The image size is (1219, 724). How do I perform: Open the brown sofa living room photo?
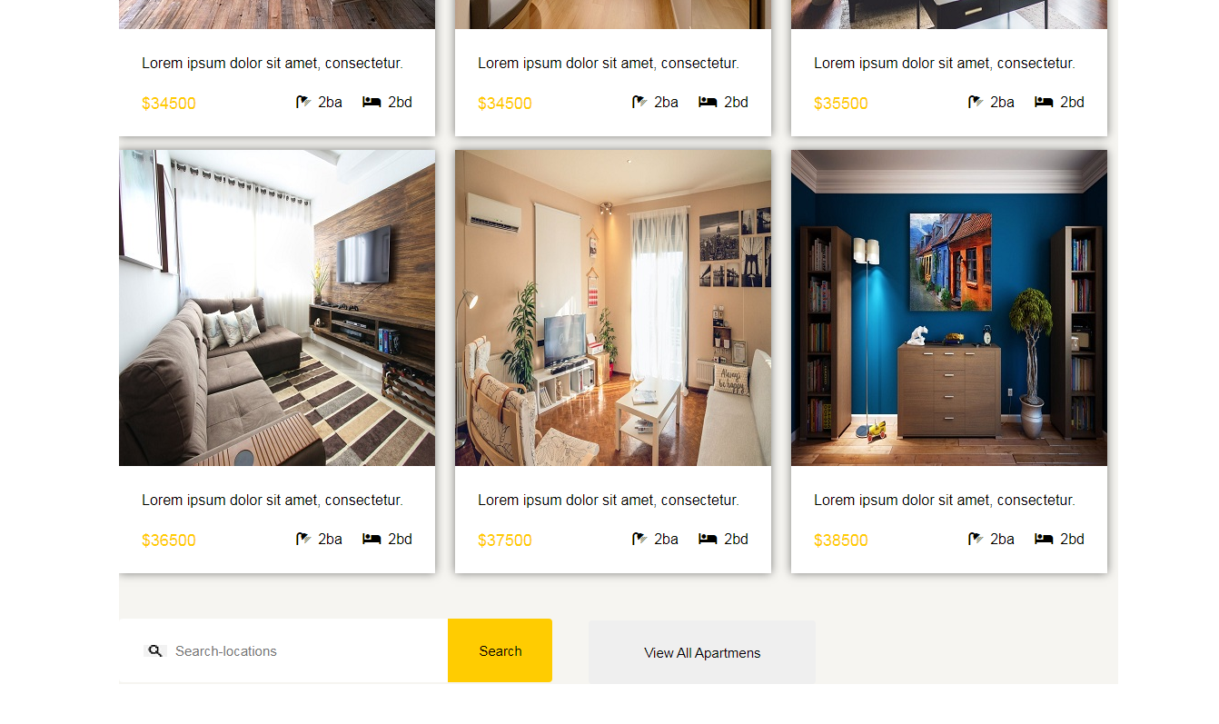point(277,308)
